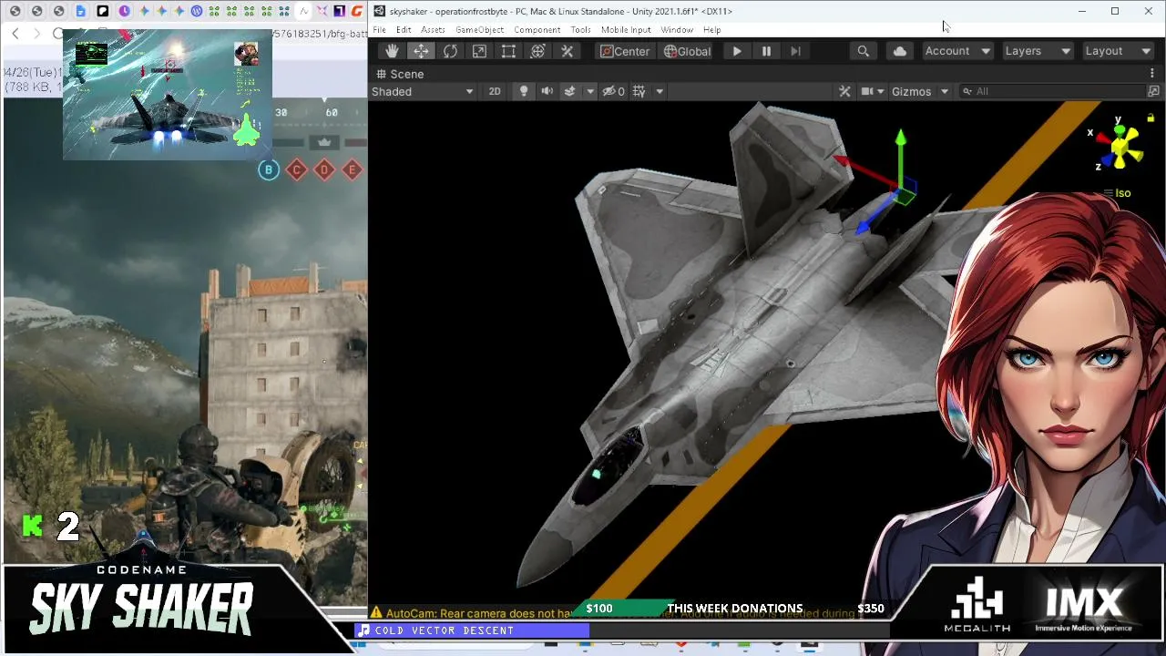This screenshot has width=1166, height=656.
Task: Toggle pivot mode Center button
Action: tap(625, 51)
